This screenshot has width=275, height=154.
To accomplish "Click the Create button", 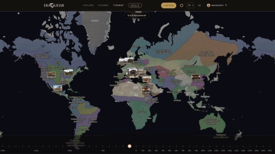I will [135, 6].
